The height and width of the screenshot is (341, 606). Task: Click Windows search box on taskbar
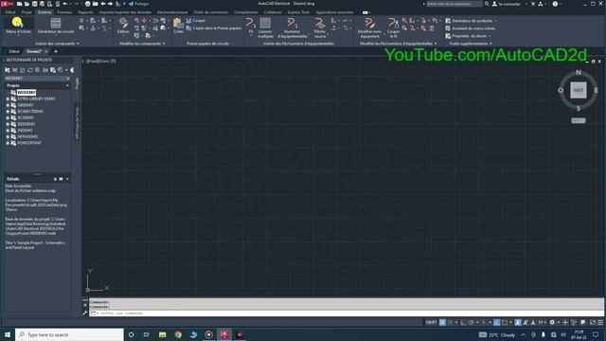[69, 334]
